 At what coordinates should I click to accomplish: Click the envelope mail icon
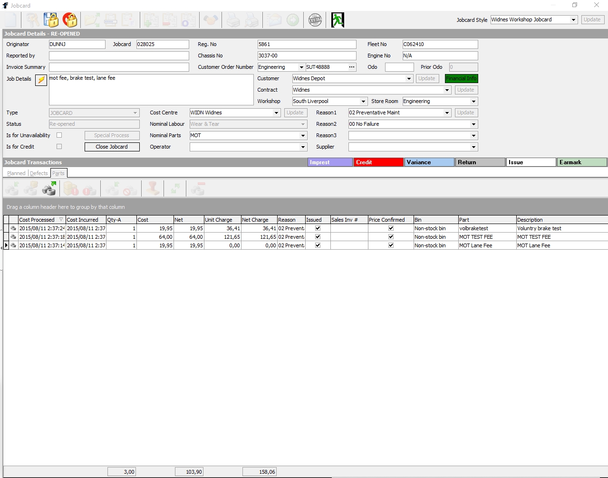pos(273,20)
